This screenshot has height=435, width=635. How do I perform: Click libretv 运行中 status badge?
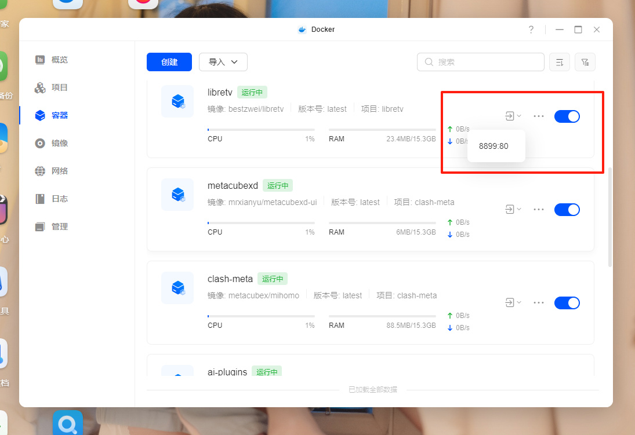(252, 92)
